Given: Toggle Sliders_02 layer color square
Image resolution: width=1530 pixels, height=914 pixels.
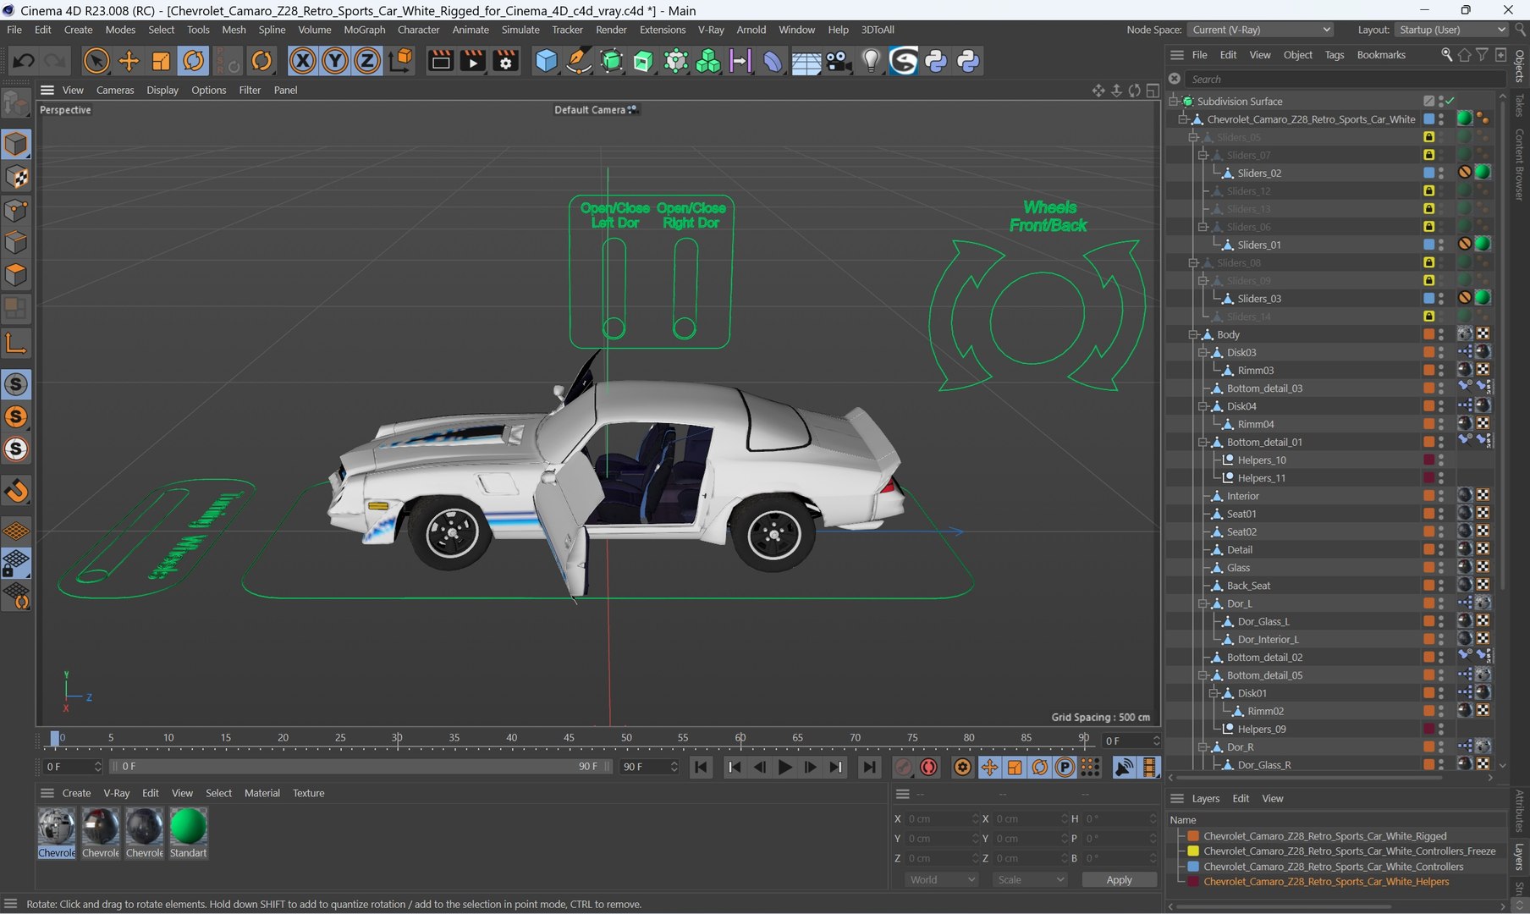Looking at the screenshot, I should coord(1428,173).
